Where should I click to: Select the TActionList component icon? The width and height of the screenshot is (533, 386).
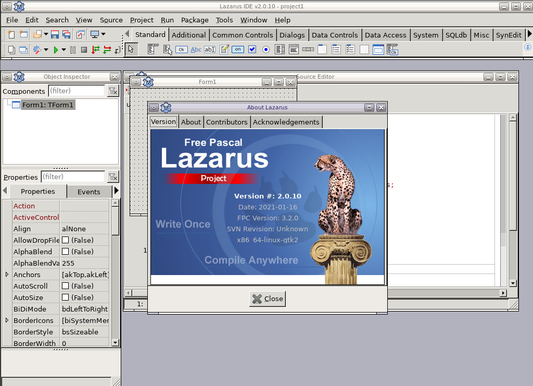[392, 49]
